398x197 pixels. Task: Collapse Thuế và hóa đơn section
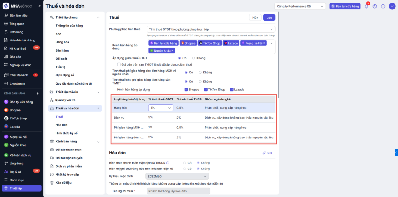(x=98, y=108)
